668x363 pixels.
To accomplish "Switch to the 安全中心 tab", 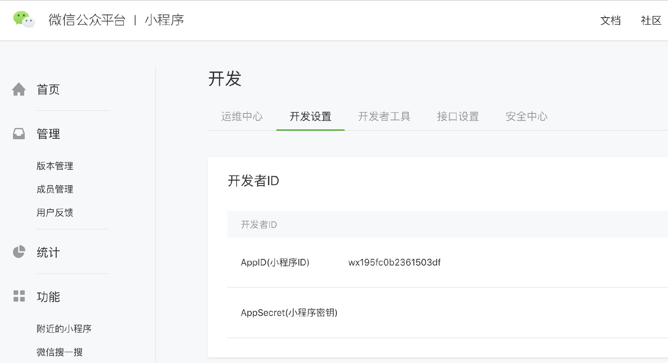I will 526,116.
